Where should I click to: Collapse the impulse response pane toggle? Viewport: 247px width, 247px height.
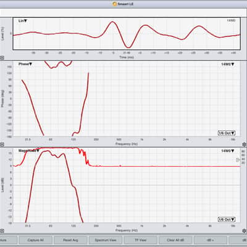coord(2,58)
